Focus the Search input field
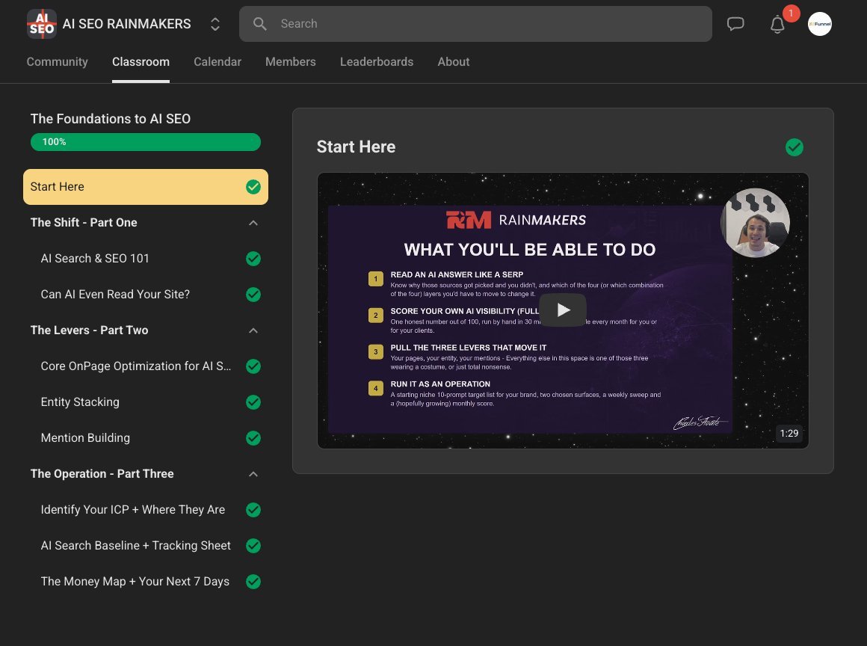 click(x=475, y=24)
